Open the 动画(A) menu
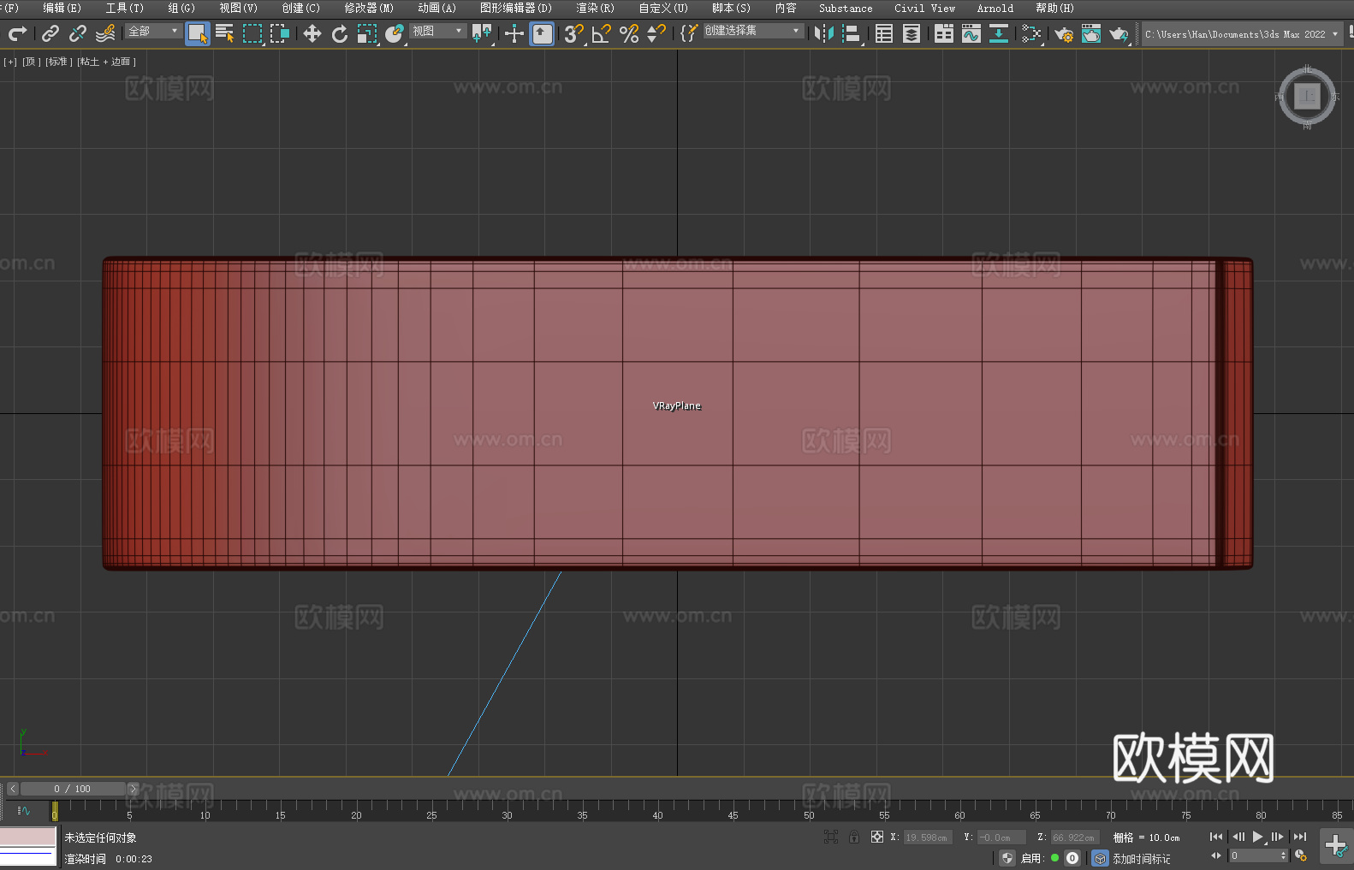 437,8
